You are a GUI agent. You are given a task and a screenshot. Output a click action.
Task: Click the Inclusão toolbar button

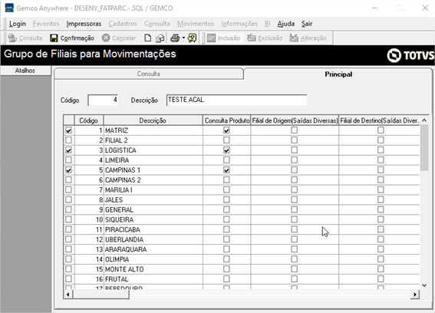223,38
